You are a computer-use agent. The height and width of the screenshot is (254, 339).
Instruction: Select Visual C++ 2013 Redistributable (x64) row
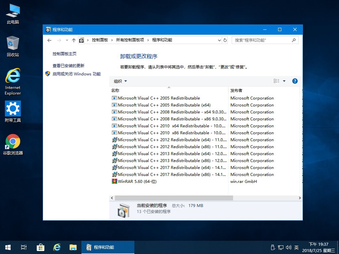click(x=169, y=153)
